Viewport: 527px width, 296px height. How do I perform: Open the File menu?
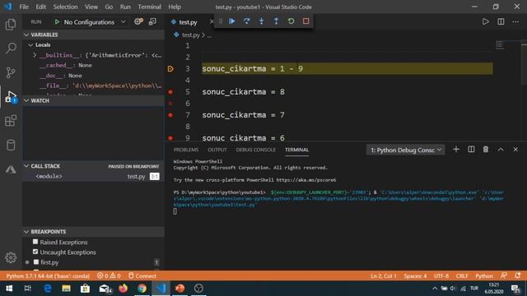click(x=24, y=7)
